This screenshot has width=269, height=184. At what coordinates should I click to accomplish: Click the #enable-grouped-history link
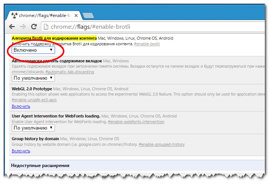[162, 144]
